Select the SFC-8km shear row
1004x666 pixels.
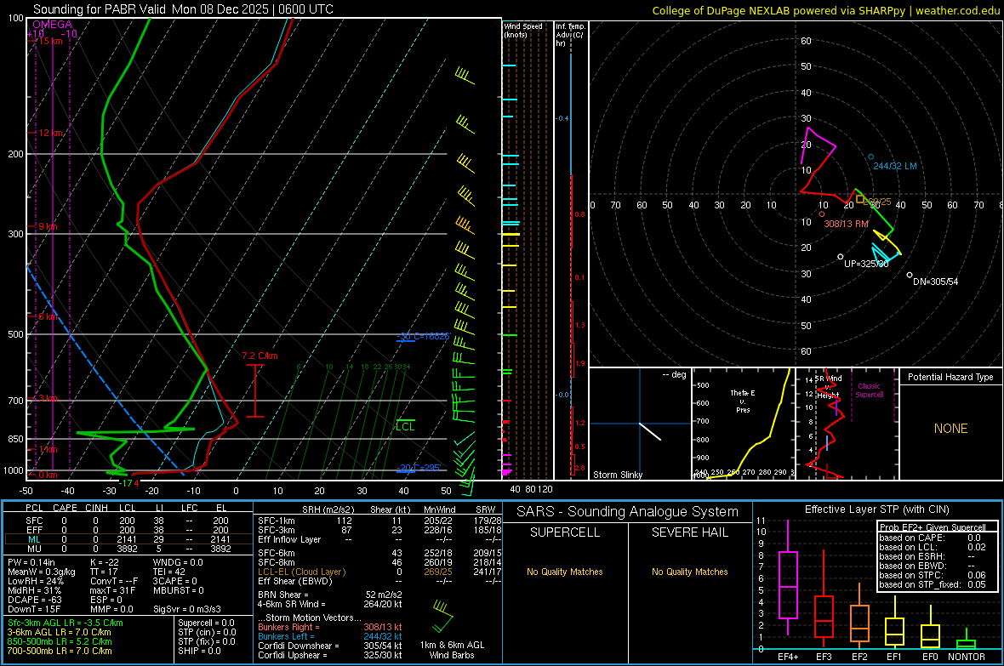tap(379, 562)
